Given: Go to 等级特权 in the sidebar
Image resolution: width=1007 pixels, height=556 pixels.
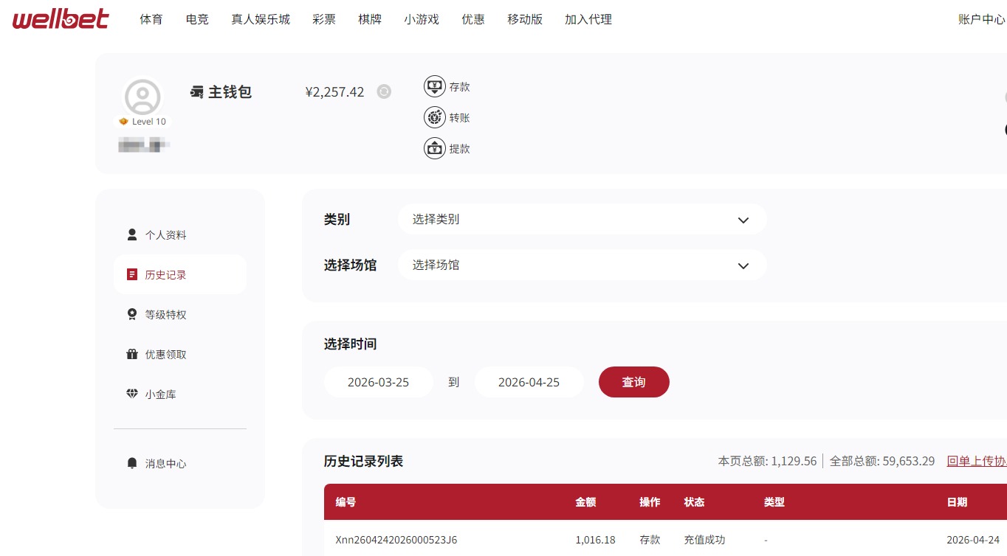Looking at the screenshot, I should pyautogui.click(x=180, y=314).
